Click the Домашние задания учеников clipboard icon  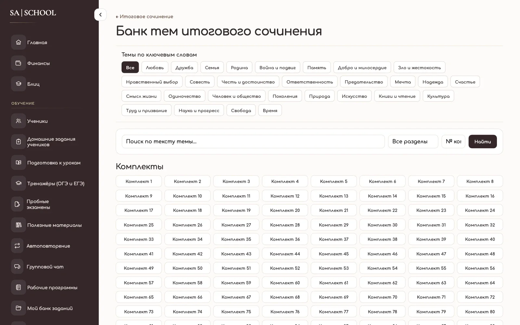[x=19, y=142]
